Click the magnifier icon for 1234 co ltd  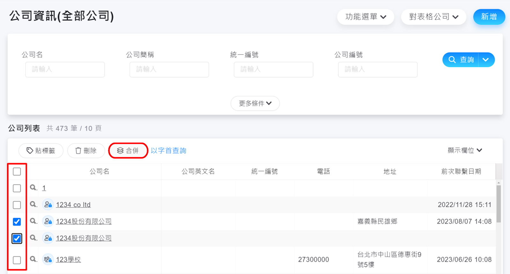pyautogui.click(x=33, y=204)
